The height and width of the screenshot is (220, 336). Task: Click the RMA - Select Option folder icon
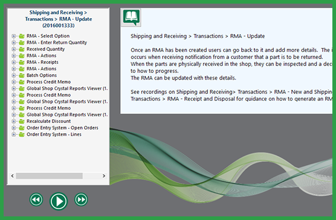pos(21,36)
